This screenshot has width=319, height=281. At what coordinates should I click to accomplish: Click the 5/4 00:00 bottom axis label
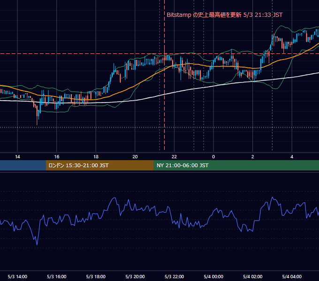click(213, 276)
